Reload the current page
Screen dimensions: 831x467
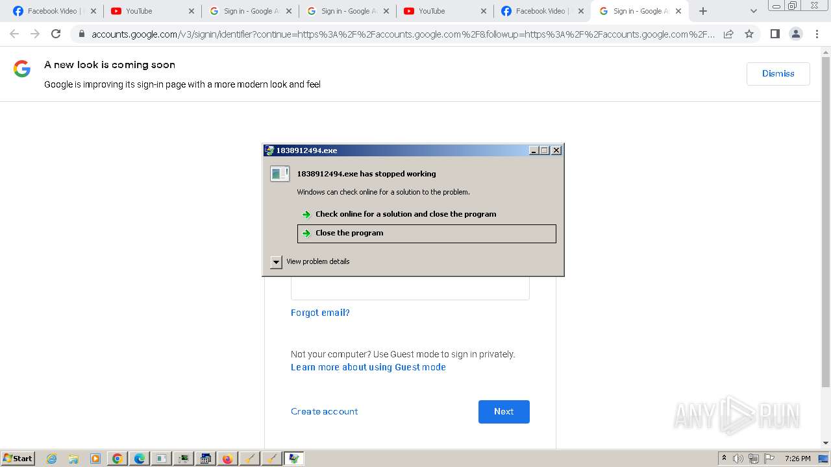click(56, 34)
